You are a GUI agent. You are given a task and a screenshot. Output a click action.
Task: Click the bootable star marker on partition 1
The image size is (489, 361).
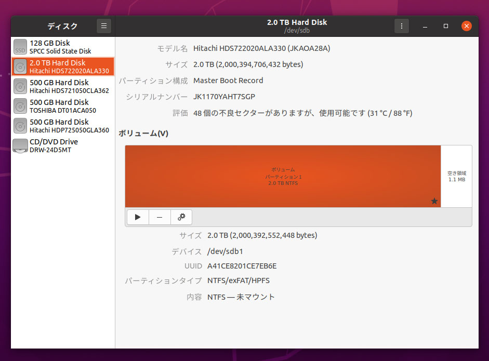click(x=434, y=201)
